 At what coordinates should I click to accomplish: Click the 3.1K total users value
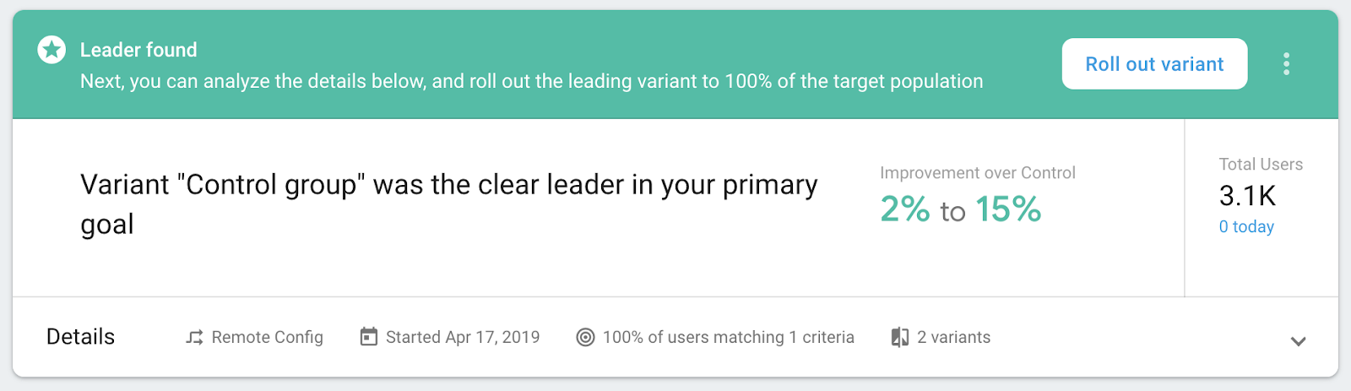[x=1247, y=196]
